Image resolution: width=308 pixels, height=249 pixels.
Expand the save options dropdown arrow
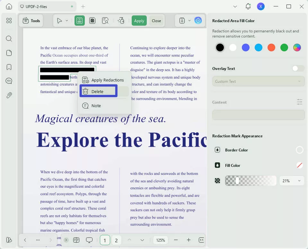[x=189, y=21]
